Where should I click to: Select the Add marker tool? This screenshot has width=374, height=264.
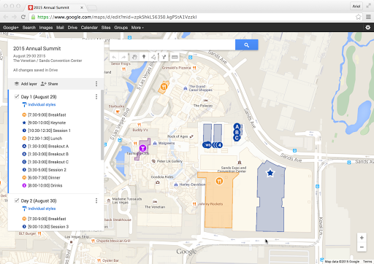tap(144, 57)
